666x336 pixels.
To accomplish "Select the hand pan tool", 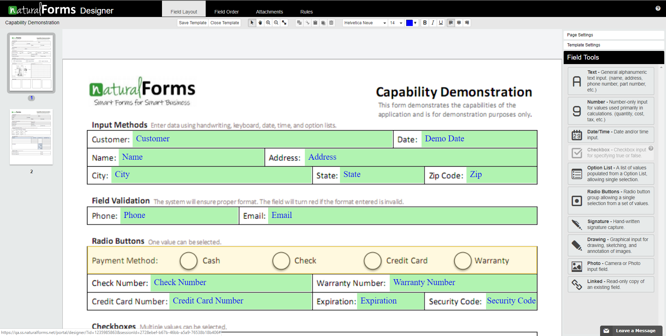I will pos(260,23).
